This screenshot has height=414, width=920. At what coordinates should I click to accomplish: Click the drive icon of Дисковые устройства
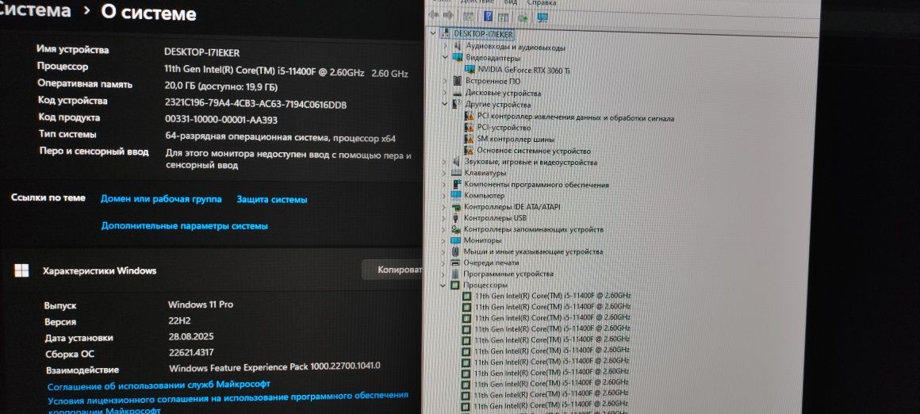tap(458, 93)
